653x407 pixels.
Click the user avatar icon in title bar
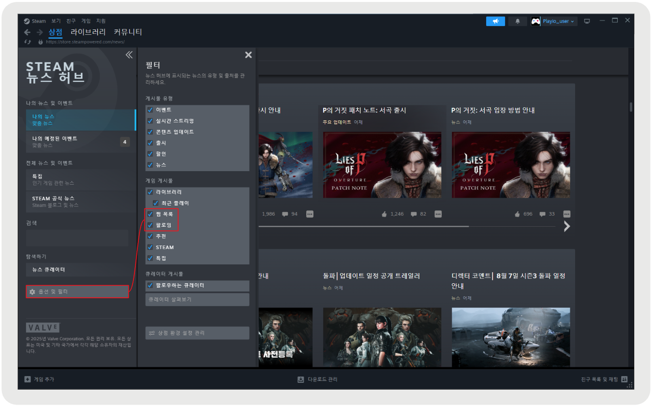(x=535, y=21)
